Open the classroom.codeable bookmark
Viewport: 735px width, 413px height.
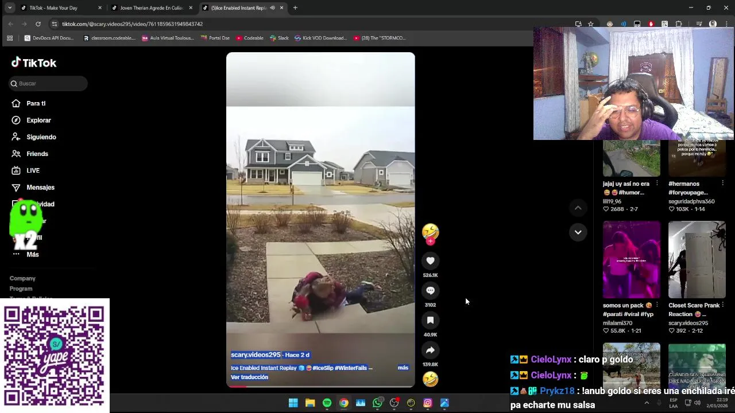click(x=109, y=38)
